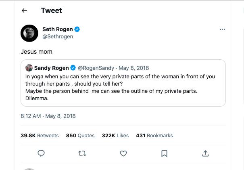
Task: Open the @Sethrogen handle link
Action: [58, 36]
